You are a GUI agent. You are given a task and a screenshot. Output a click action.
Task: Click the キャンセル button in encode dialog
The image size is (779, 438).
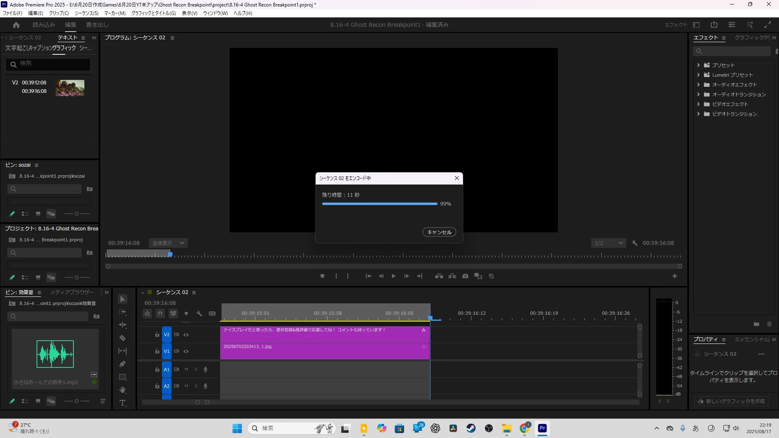click(x=439, y=232)
